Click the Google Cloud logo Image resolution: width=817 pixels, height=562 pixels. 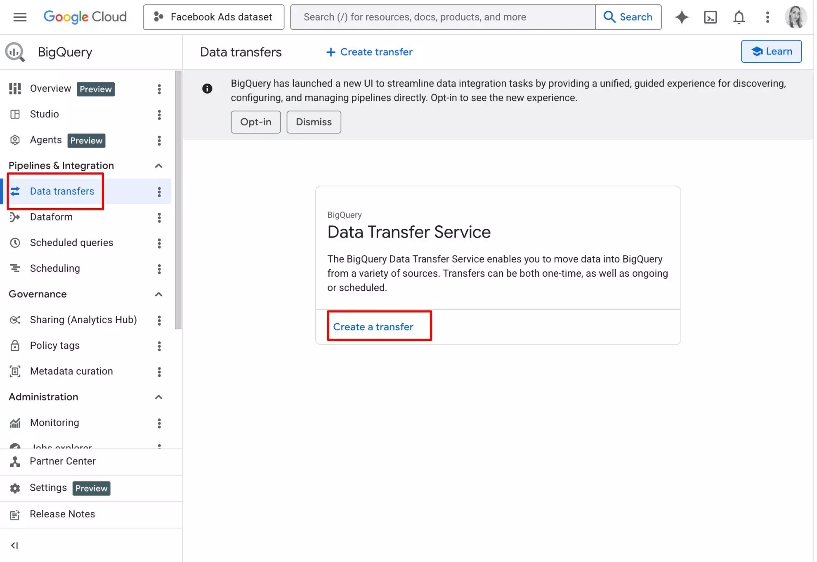[x=85, y=17]
